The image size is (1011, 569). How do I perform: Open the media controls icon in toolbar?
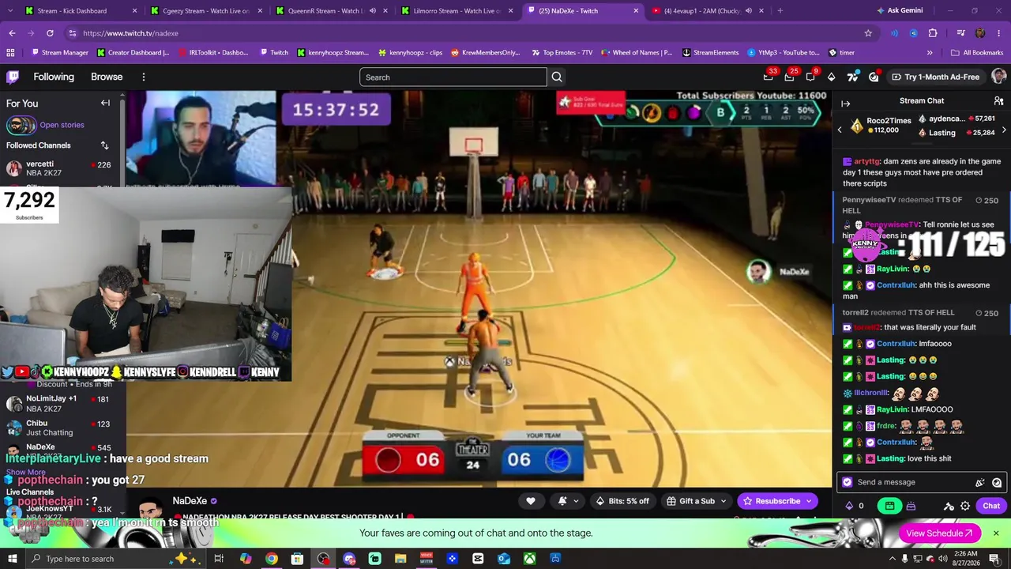[x=960, y=33]
